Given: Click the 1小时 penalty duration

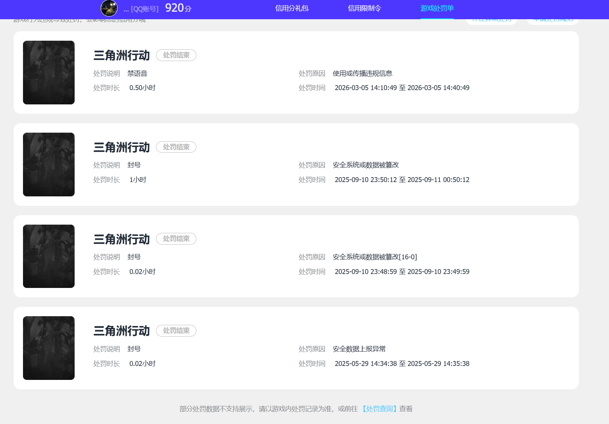Looking at the screenshot, I should (x=138, y=180).
